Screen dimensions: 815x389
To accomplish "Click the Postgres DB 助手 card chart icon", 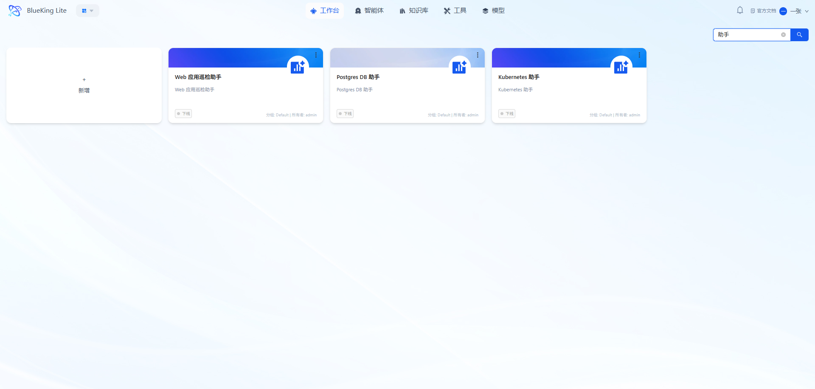I will coord(459,67).
